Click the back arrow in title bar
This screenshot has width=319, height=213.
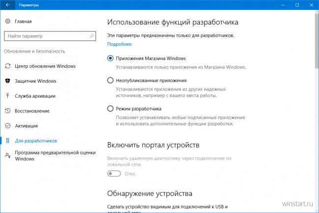tap(7, 5)
